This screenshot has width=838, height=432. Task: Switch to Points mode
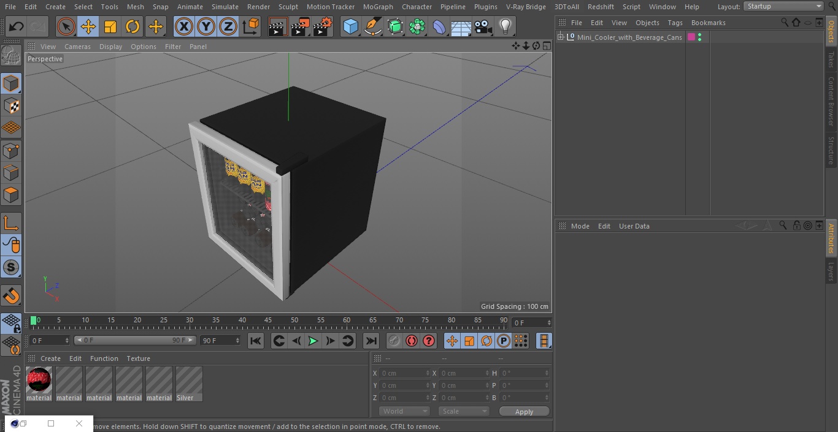tap(11, 150)
